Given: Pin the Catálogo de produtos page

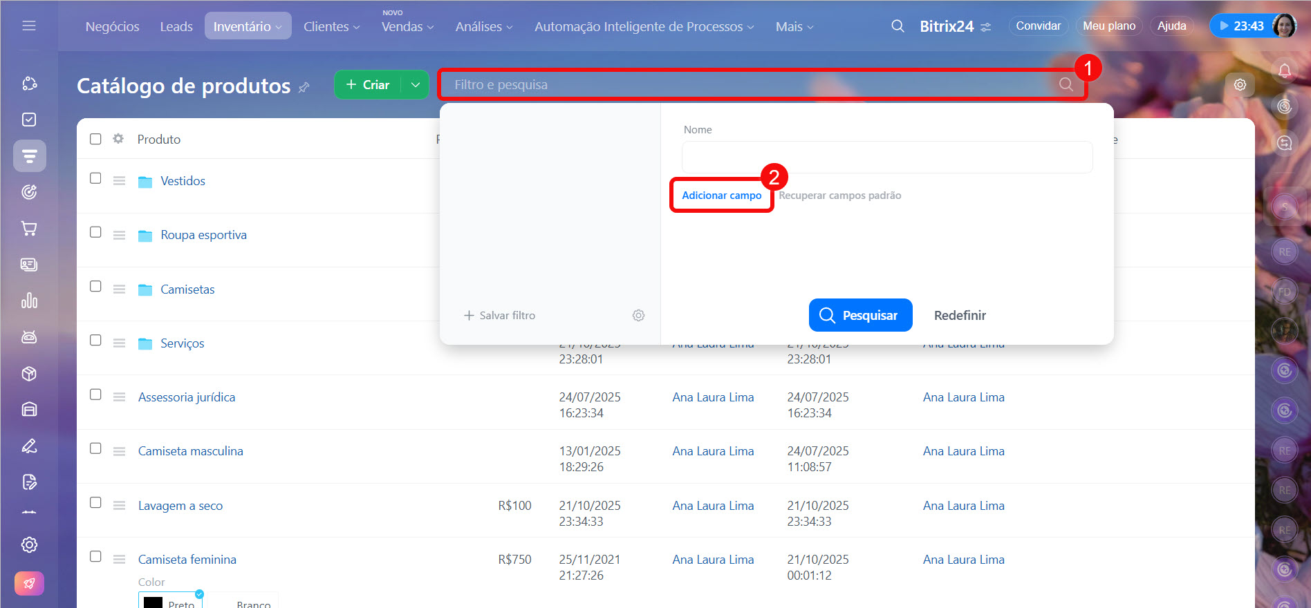Looking at the screenshot, I should coord(304,87).
